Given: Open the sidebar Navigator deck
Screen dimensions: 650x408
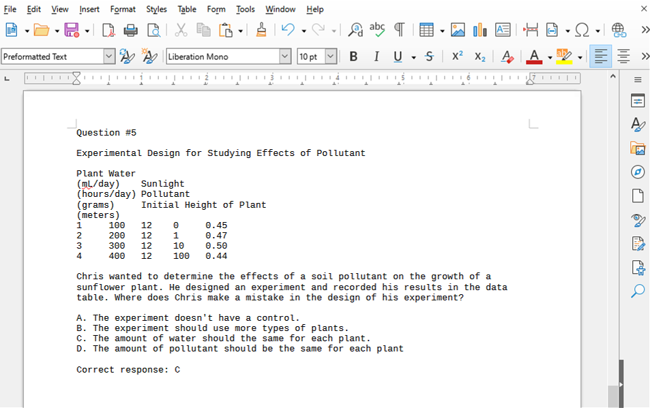Looking at the screenshot, I should tap(638, 172).
